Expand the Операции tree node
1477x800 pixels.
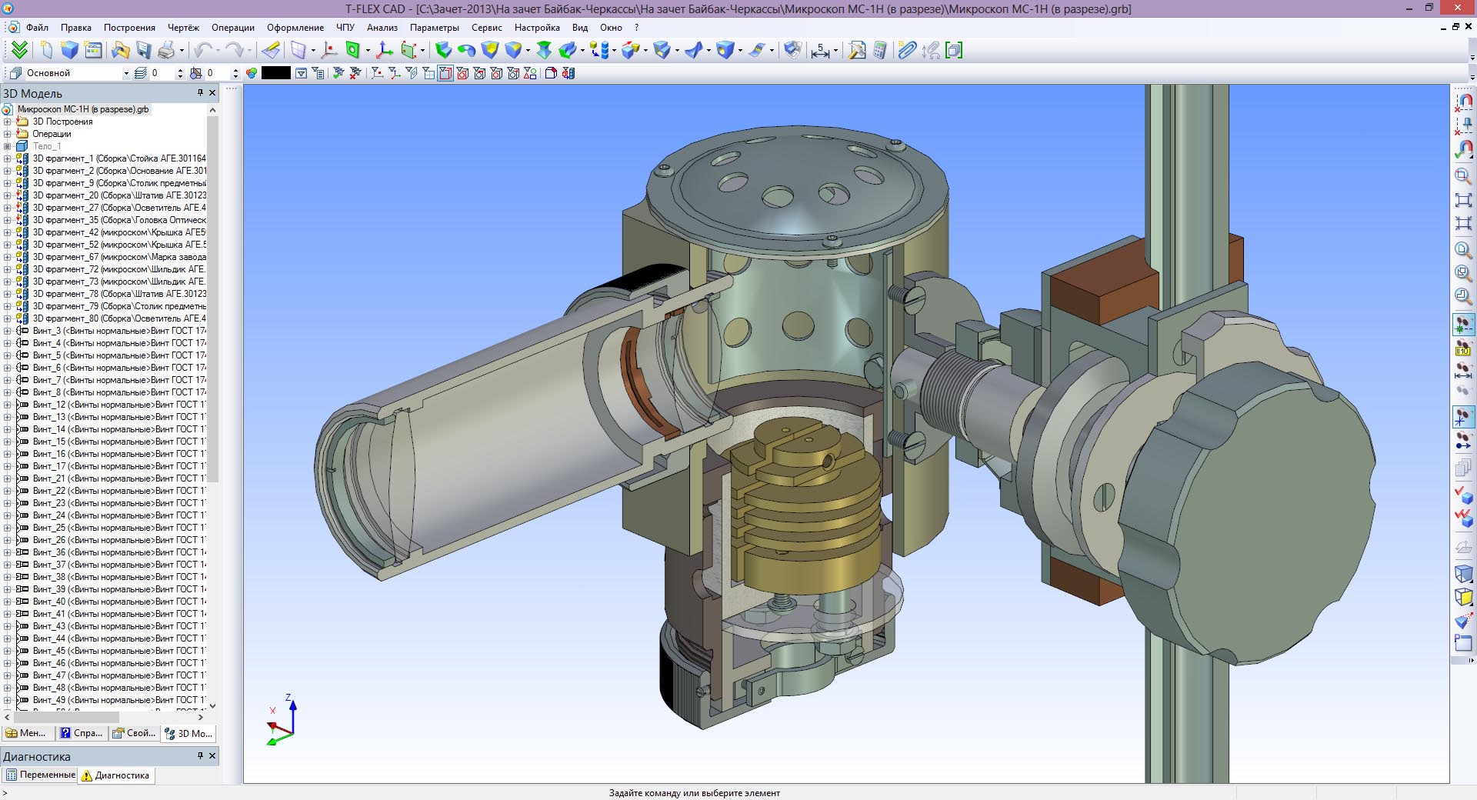pyautogui.click(x=8, y=134)
